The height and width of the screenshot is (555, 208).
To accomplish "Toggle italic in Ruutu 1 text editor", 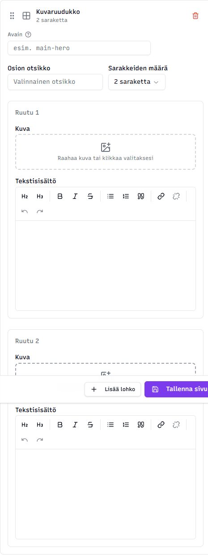I will tap(75, 196).
